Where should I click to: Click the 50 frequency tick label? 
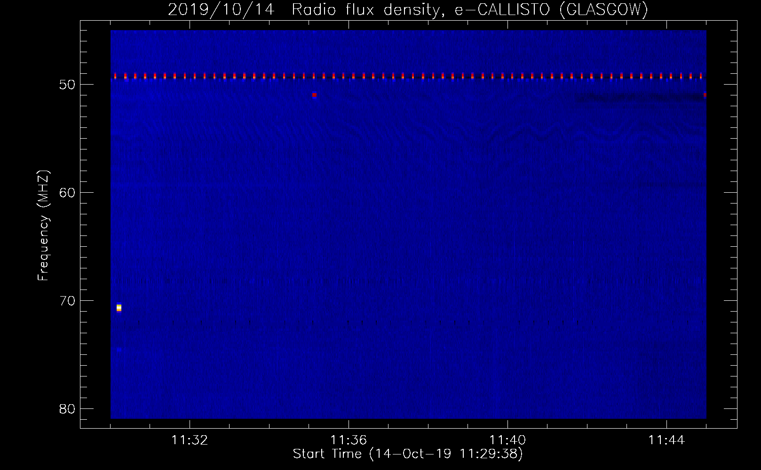(67, 85)
